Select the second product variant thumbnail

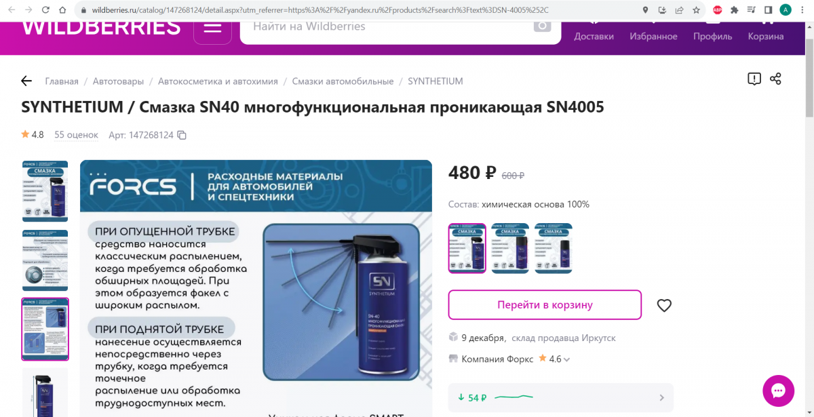point(510,248)
